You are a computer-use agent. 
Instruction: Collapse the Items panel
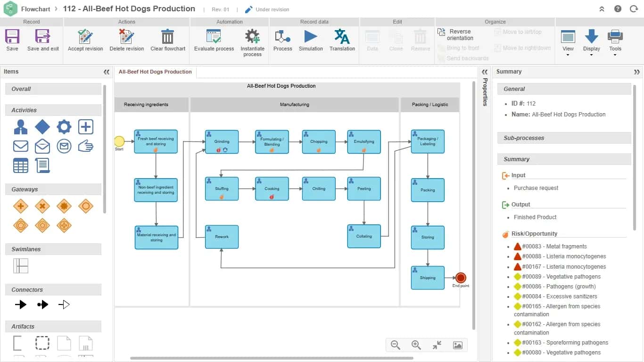click(x=107, y=72)
